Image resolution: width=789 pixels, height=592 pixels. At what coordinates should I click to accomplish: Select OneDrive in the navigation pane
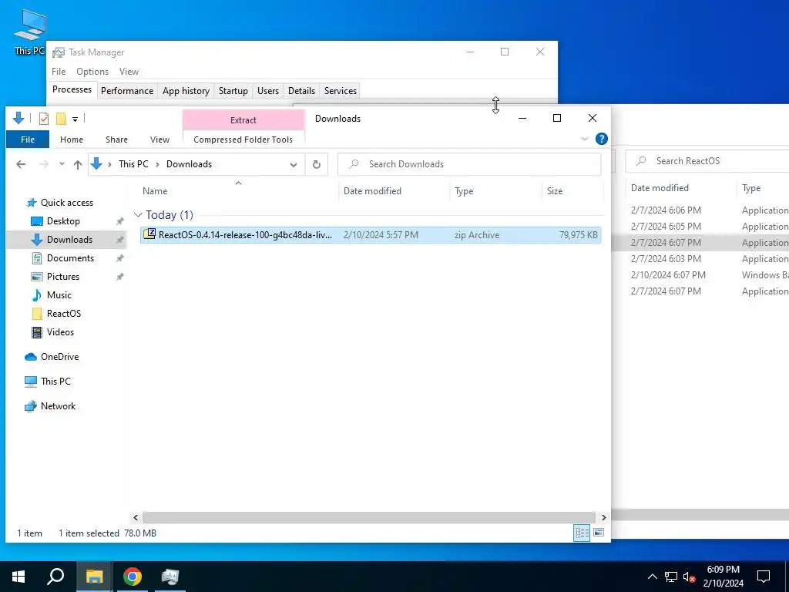tap(59, 357)
